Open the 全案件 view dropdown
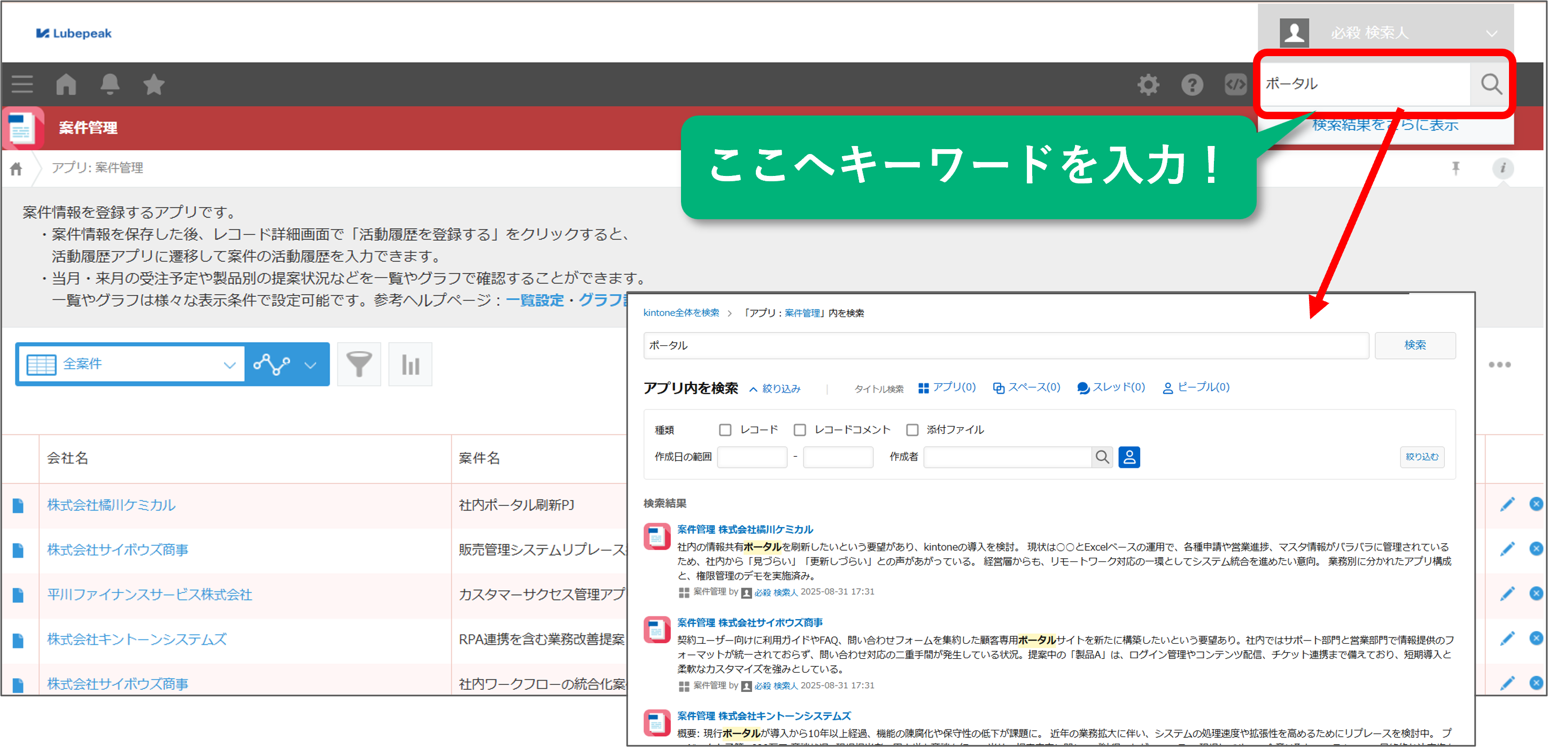1548x747 pixels. coord(229,364)
